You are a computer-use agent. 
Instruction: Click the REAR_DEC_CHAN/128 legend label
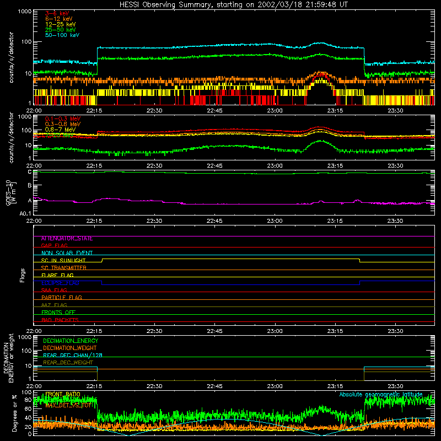[73, 356]
